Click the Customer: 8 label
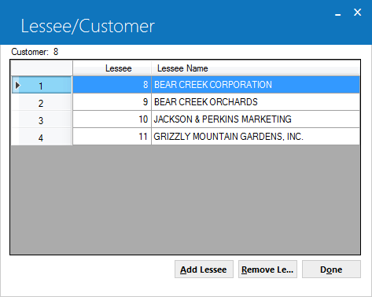 coord(35,52)
